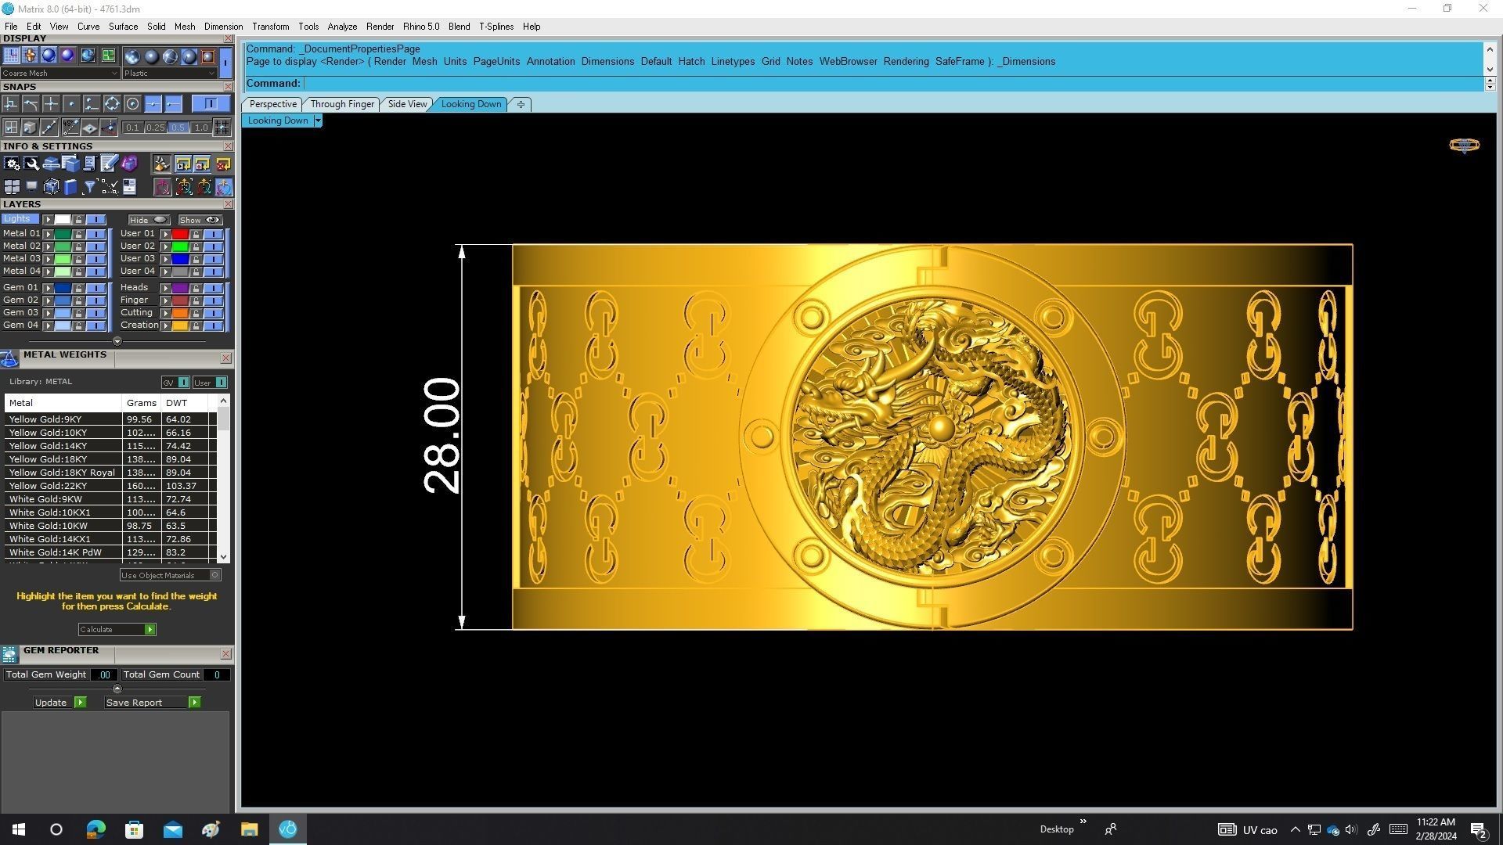
Task: Click the snap-to-grid icon beside 1.0
Action: [222, 128]
